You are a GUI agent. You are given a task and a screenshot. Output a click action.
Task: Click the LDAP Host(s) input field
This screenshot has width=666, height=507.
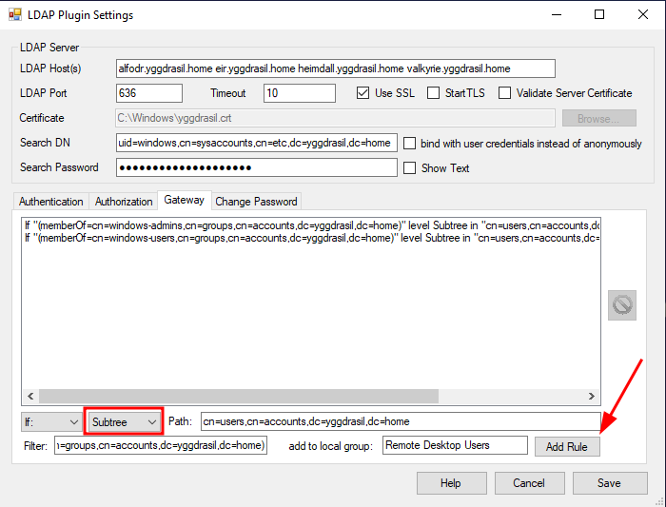point(336,68)
